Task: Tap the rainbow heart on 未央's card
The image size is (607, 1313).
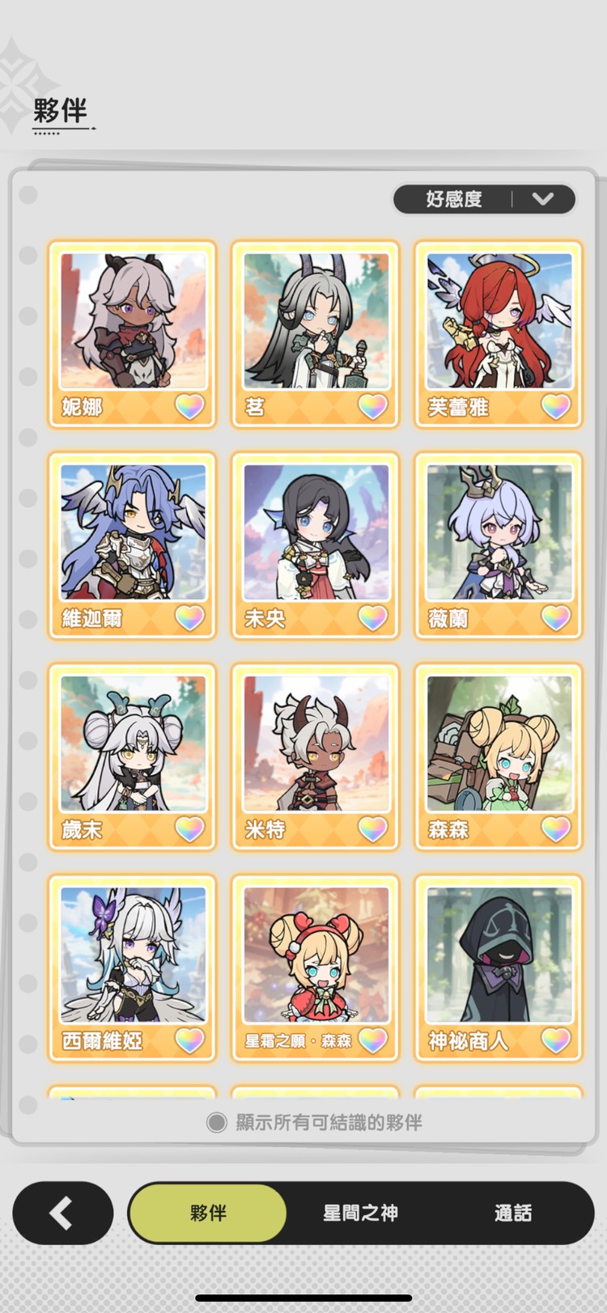Action: pos(372,618)
